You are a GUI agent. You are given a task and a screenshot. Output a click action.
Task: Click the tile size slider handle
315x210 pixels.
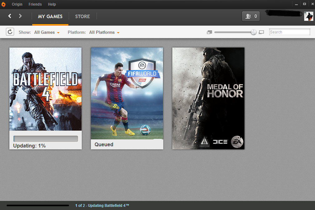tap(253, 32)
